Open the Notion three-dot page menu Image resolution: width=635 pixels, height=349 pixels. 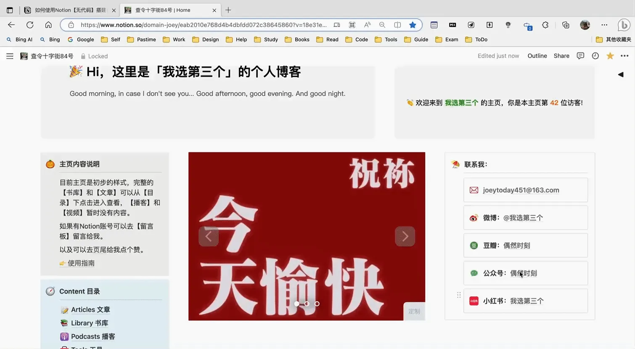tap(624, 56)
